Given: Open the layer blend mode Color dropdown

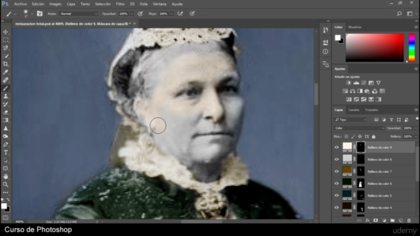Looking at the screenshot, I should (x=359, y=128).
